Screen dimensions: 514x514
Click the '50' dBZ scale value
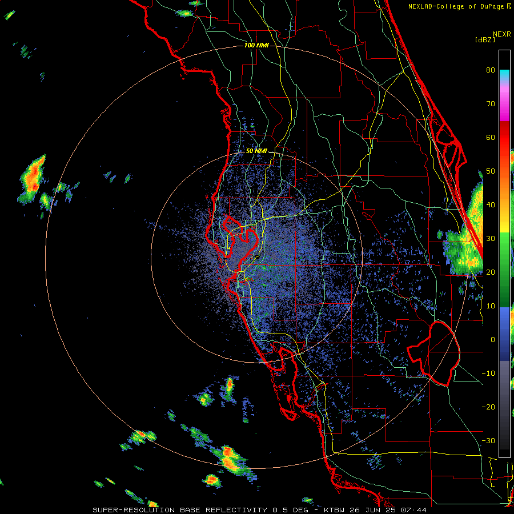[x=491, y=171]
